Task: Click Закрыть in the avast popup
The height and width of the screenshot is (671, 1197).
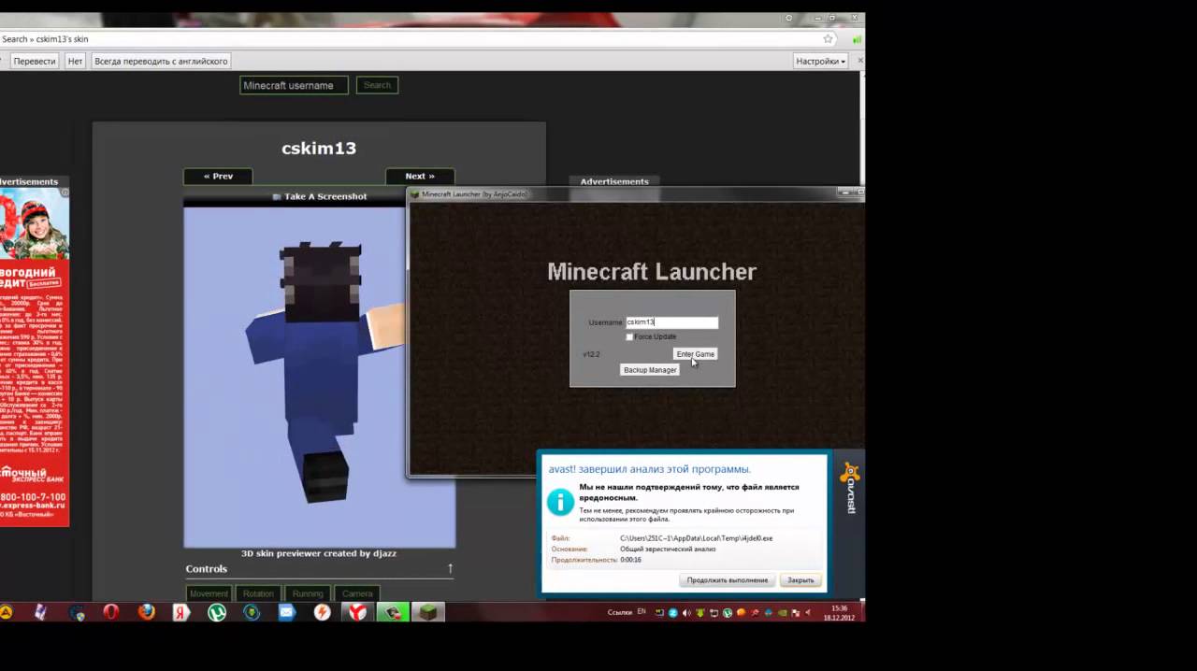Action: 800,580
